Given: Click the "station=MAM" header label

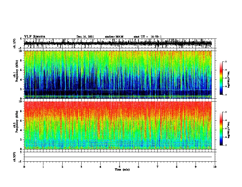Looking at the screenshot, I should point(114,37).
